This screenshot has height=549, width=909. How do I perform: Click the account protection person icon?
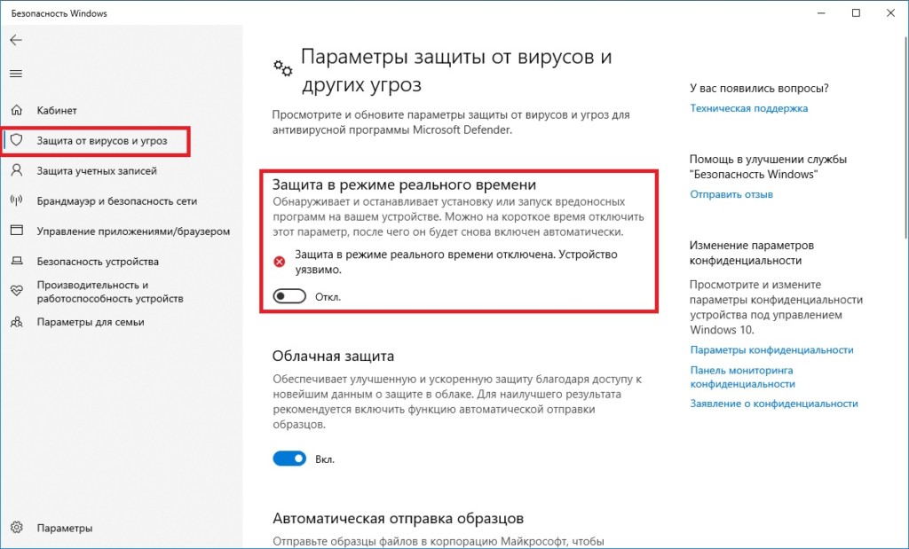tap(17, 171)
